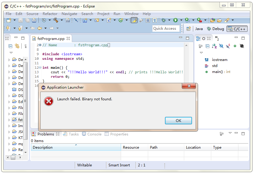The image size is (253, 173).
Task: Collapse the main function fold at line 12
Action: [x=40, y=68]
